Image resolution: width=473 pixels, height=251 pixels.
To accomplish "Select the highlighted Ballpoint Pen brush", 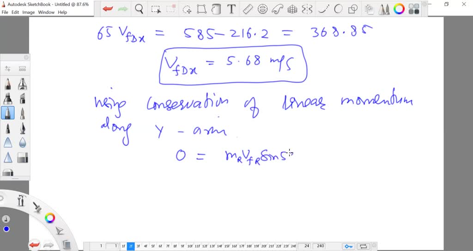I will [x=8, y=114].
